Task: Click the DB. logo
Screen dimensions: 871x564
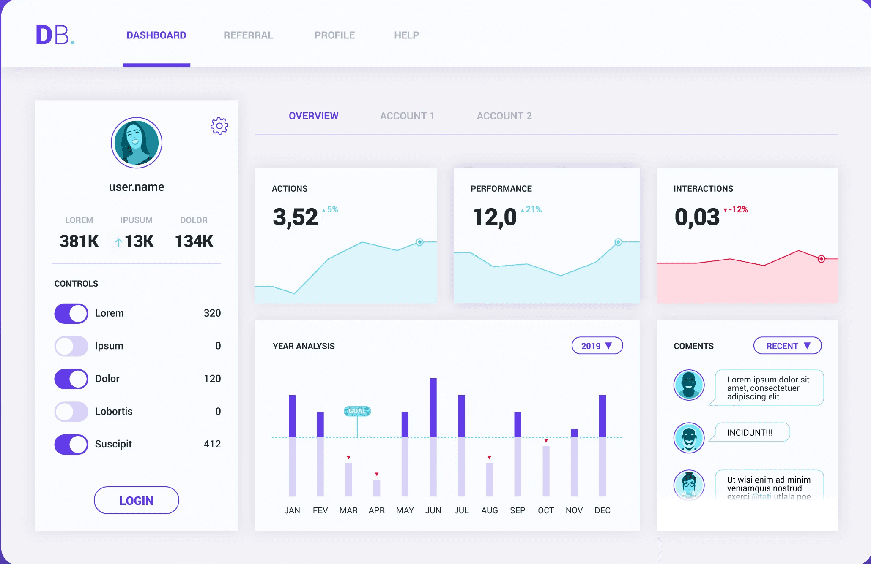Action: 55,35
